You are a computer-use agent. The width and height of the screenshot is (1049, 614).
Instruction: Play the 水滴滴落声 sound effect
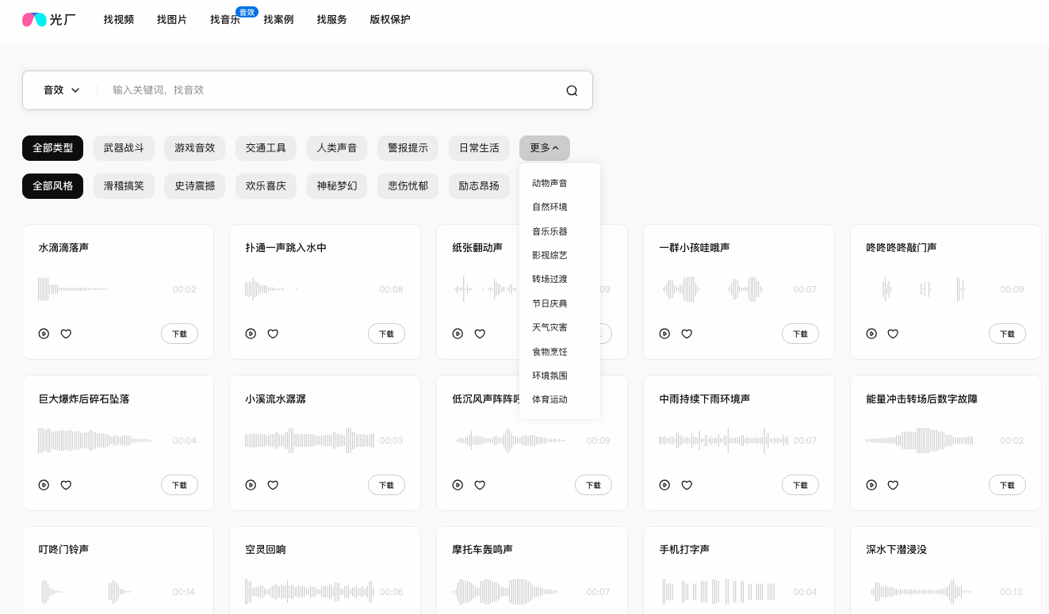(44, 334)
